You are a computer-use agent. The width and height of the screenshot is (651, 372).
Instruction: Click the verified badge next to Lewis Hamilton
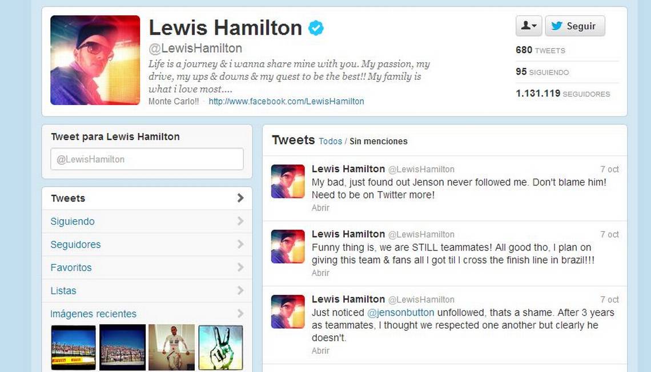pos(316,28)
